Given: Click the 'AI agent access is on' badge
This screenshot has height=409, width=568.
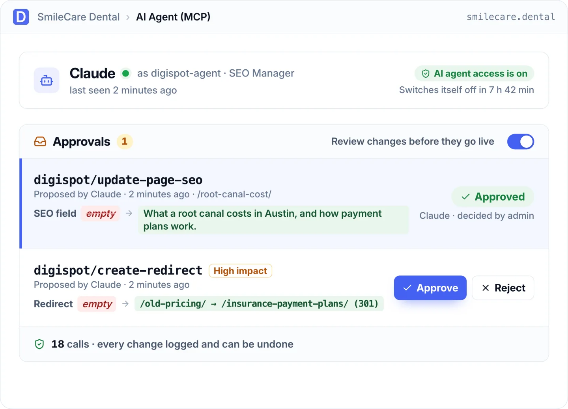Looking at the screenshot, I should (x=474, y=74).
